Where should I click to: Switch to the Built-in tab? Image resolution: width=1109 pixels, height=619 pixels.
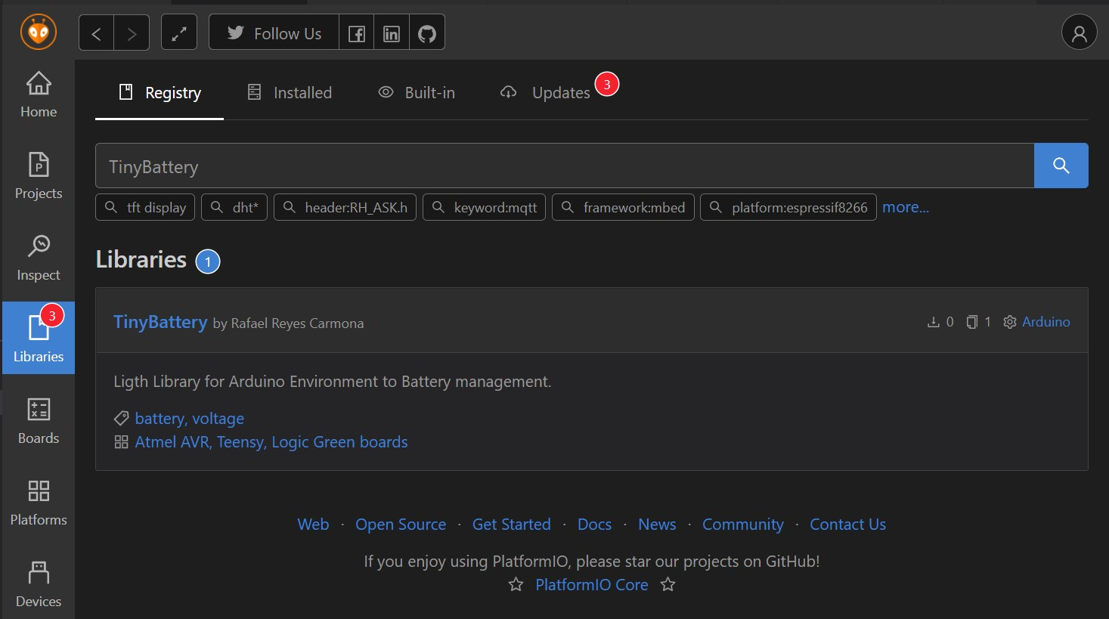tap(417, 93)
